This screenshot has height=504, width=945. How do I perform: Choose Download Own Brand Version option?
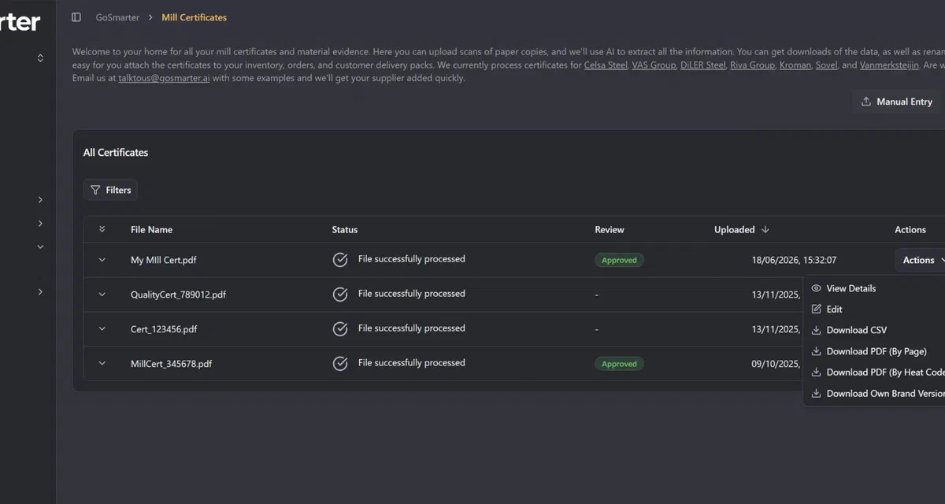(x=874, y=393)
